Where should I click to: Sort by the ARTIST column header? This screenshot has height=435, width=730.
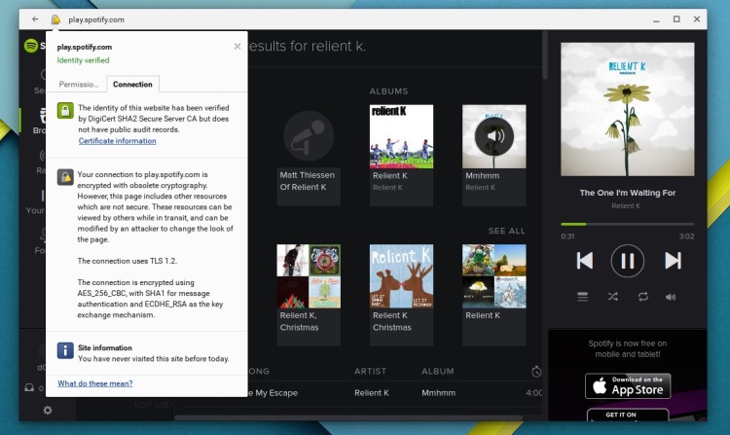point(370,372)
